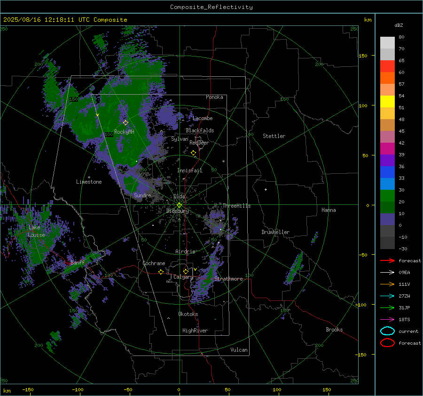Click the dBZ legend heading
Viewport: 423px width, 396px height.
[399, 25]
